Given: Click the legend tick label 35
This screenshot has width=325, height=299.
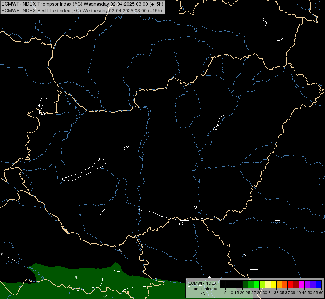Looking at the screenshot, I should [x=282, y=293].
